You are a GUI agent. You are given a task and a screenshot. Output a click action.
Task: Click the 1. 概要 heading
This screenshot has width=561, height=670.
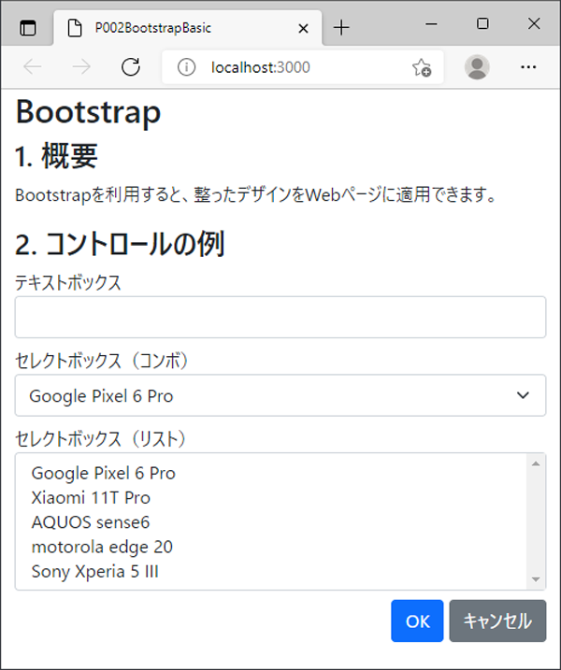pyautogui.click(x=56, y=156)
